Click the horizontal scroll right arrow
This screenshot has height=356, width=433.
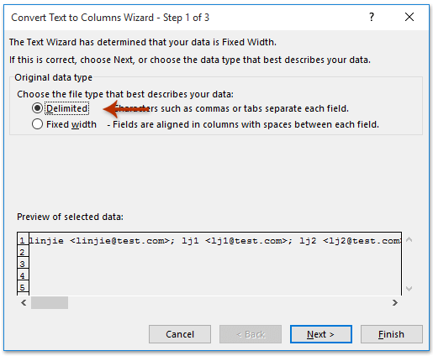(x=395, y=302)
